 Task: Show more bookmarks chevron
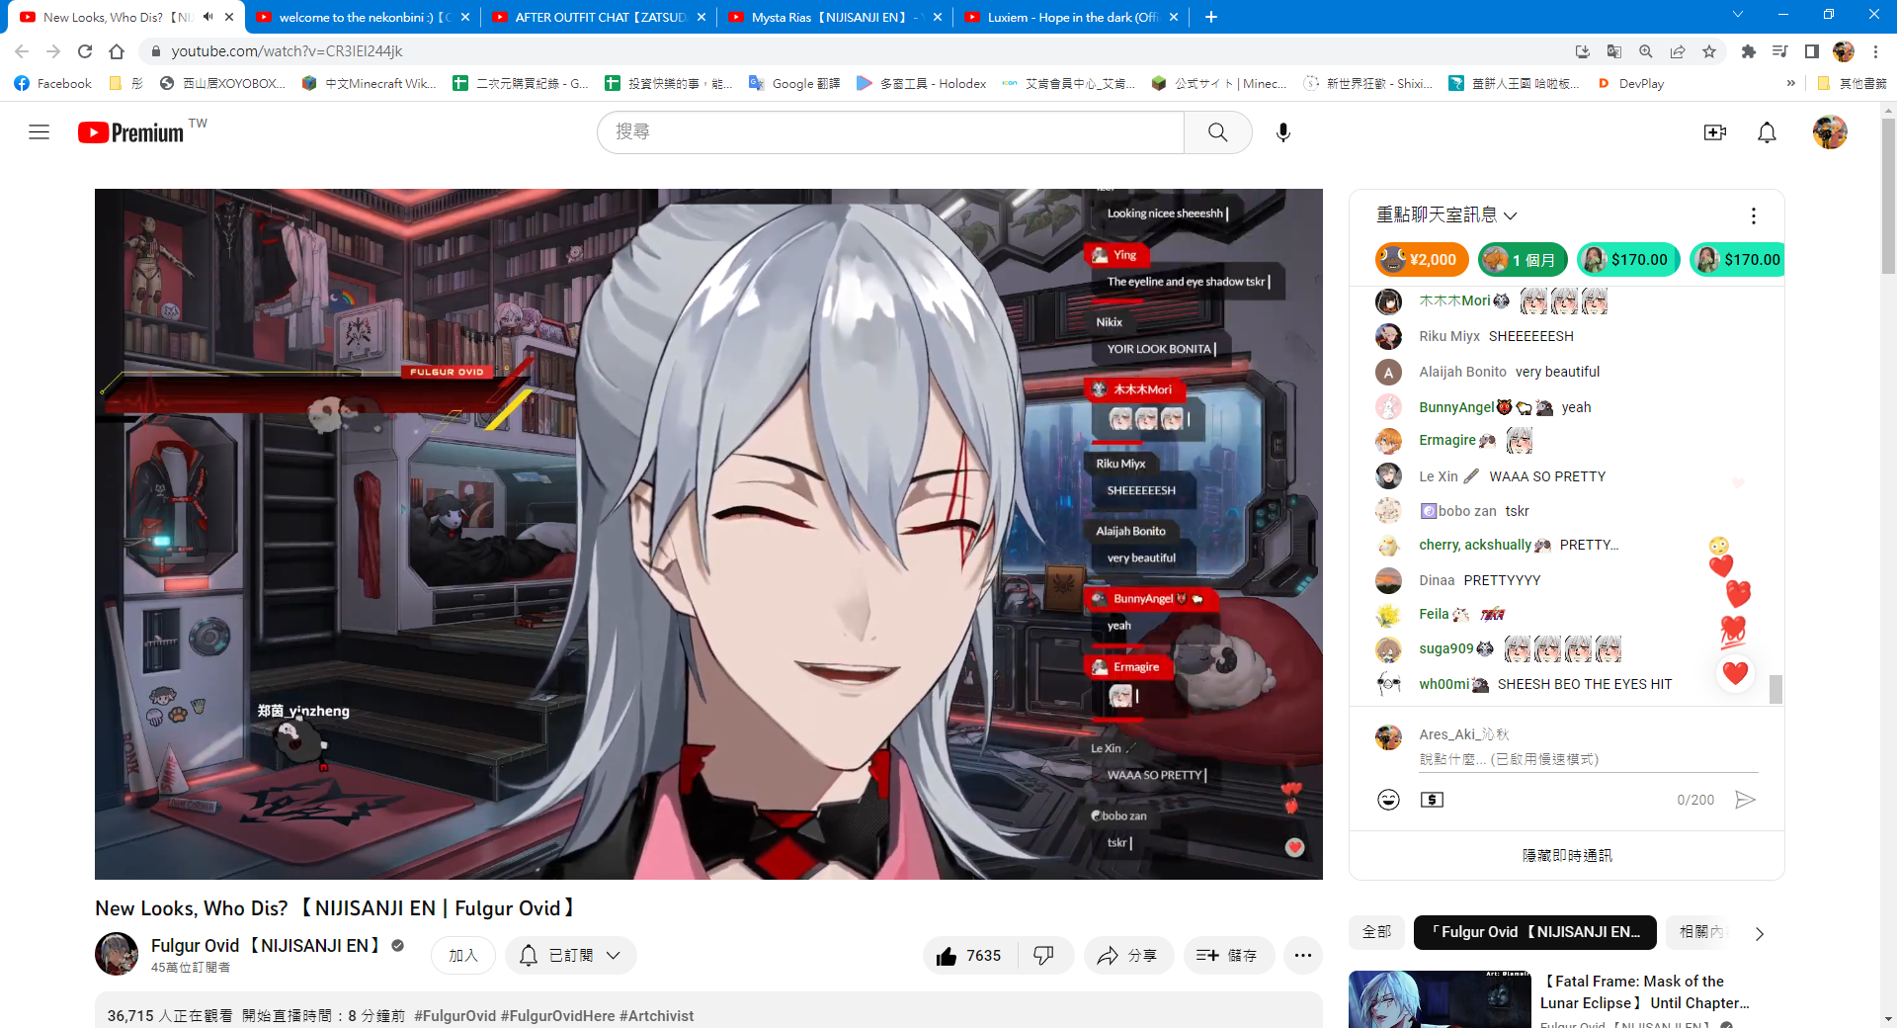pos(1790,84)
